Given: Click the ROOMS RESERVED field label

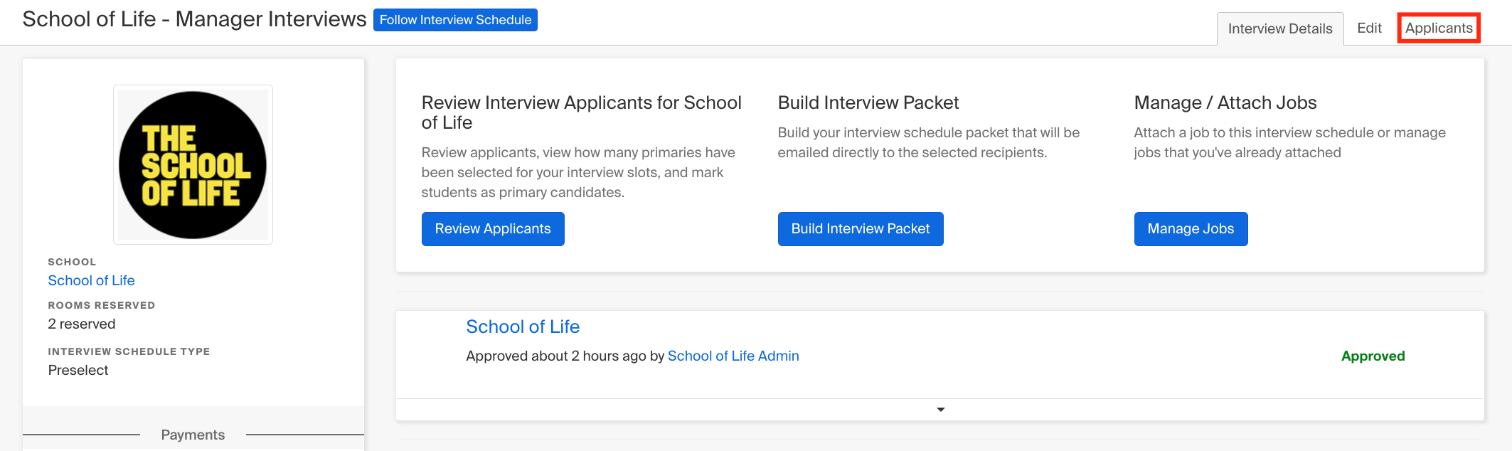Looking at the screenshot, I should click(102, 305).
